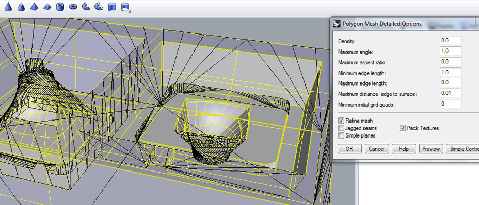The width and height of the screenshot is (479, 205).
Task: Click the Density value field
Action: [451, 41]
